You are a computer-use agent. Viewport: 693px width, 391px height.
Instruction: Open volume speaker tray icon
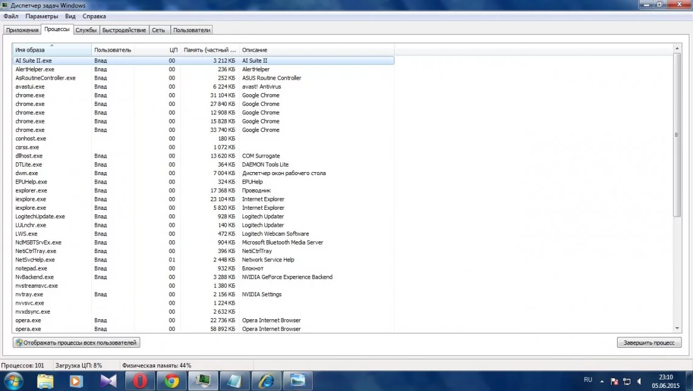[x=639, y=381]
